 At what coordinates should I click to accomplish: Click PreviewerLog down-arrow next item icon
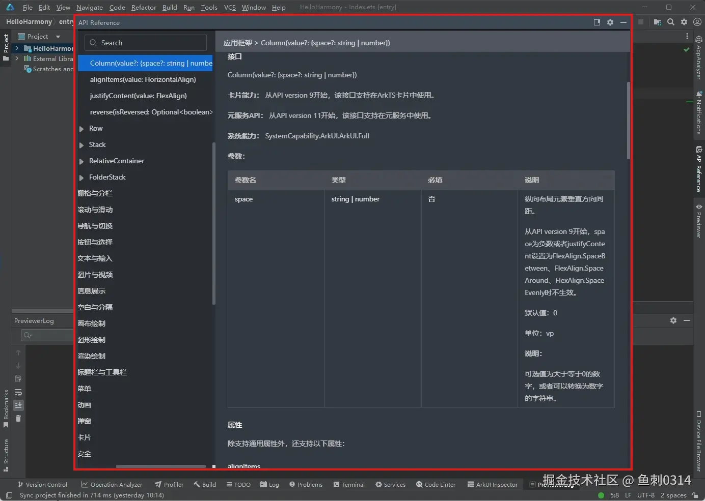coord(18,366)
